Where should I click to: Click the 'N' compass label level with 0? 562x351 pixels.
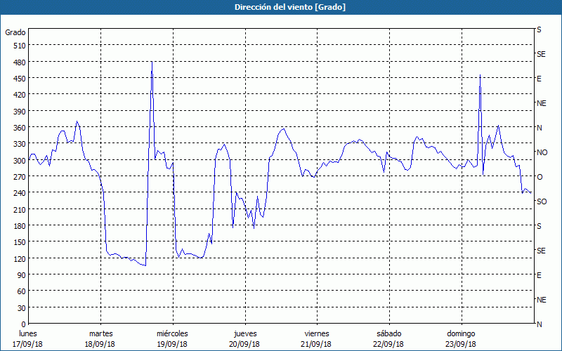click(540, 324)
